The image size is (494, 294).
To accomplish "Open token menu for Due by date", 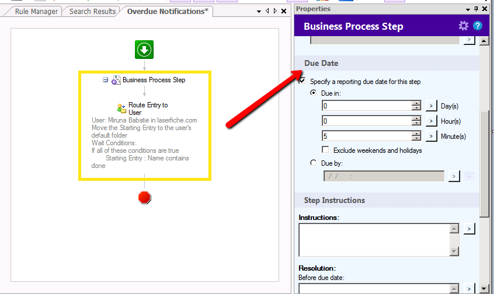I will click(454, 176).
